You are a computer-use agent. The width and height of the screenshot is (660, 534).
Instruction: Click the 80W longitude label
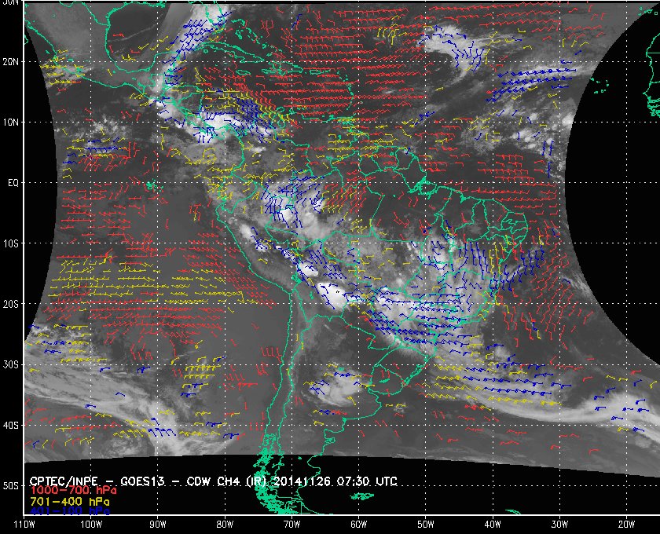225,525
